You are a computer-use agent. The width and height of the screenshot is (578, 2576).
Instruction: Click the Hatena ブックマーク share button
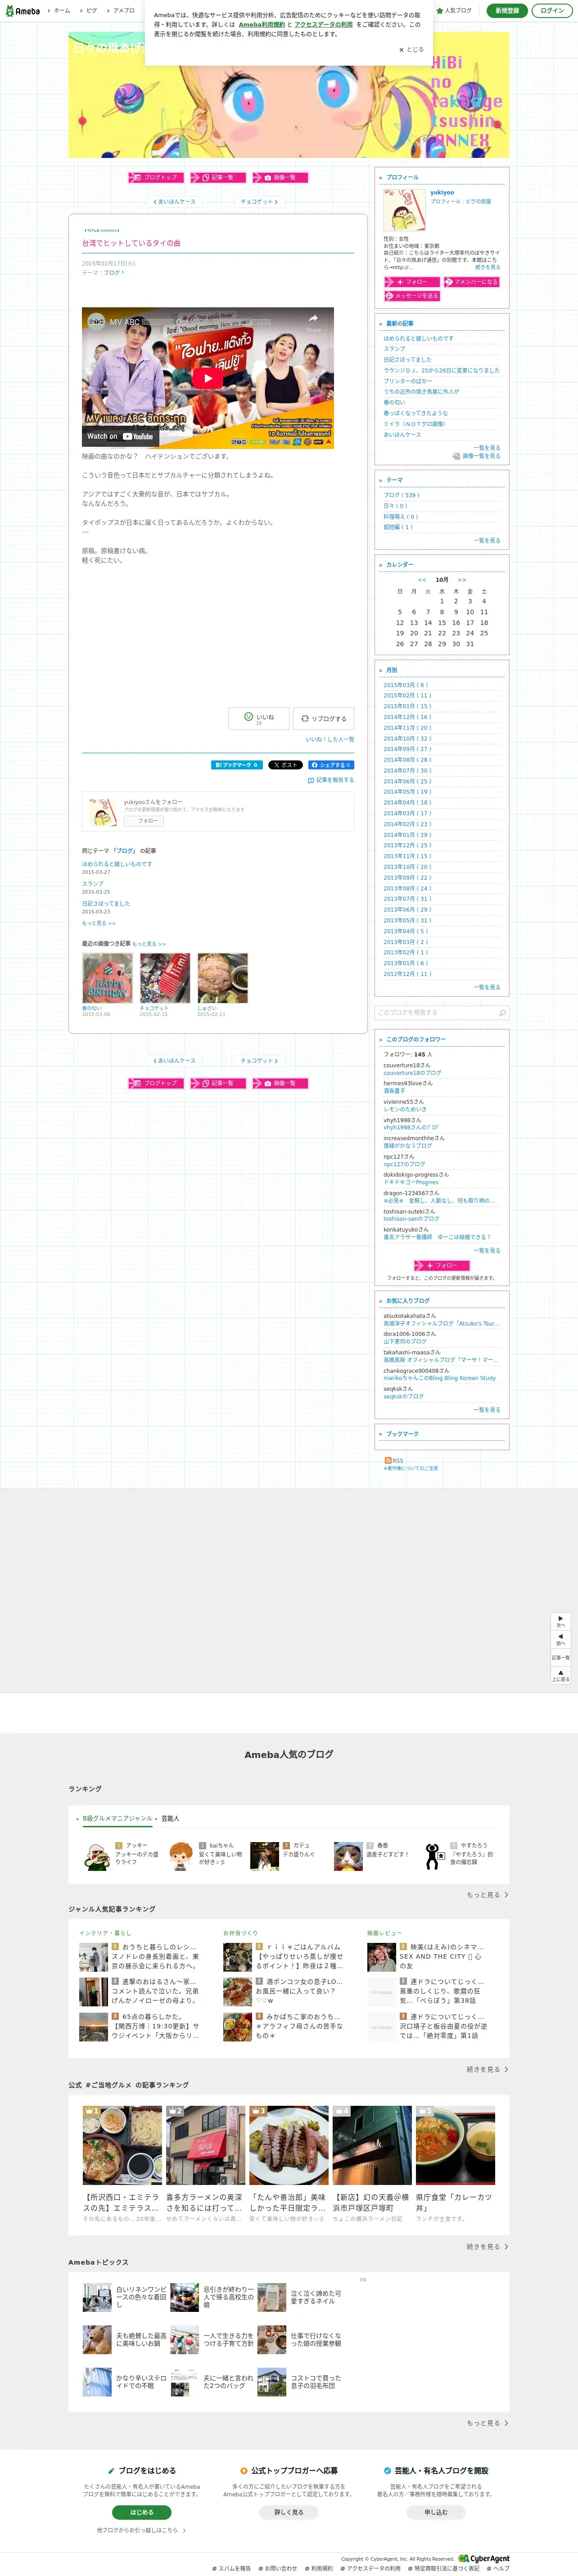click(237, 765)
